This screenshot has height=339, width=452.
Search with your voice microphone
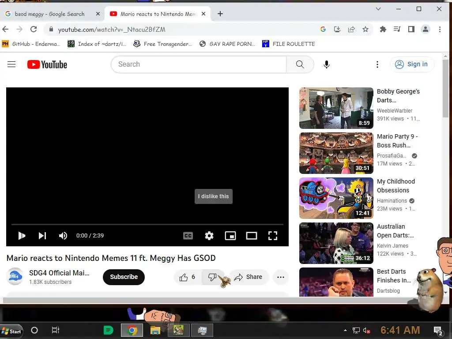pyautogui.click(x=327, y=64)
